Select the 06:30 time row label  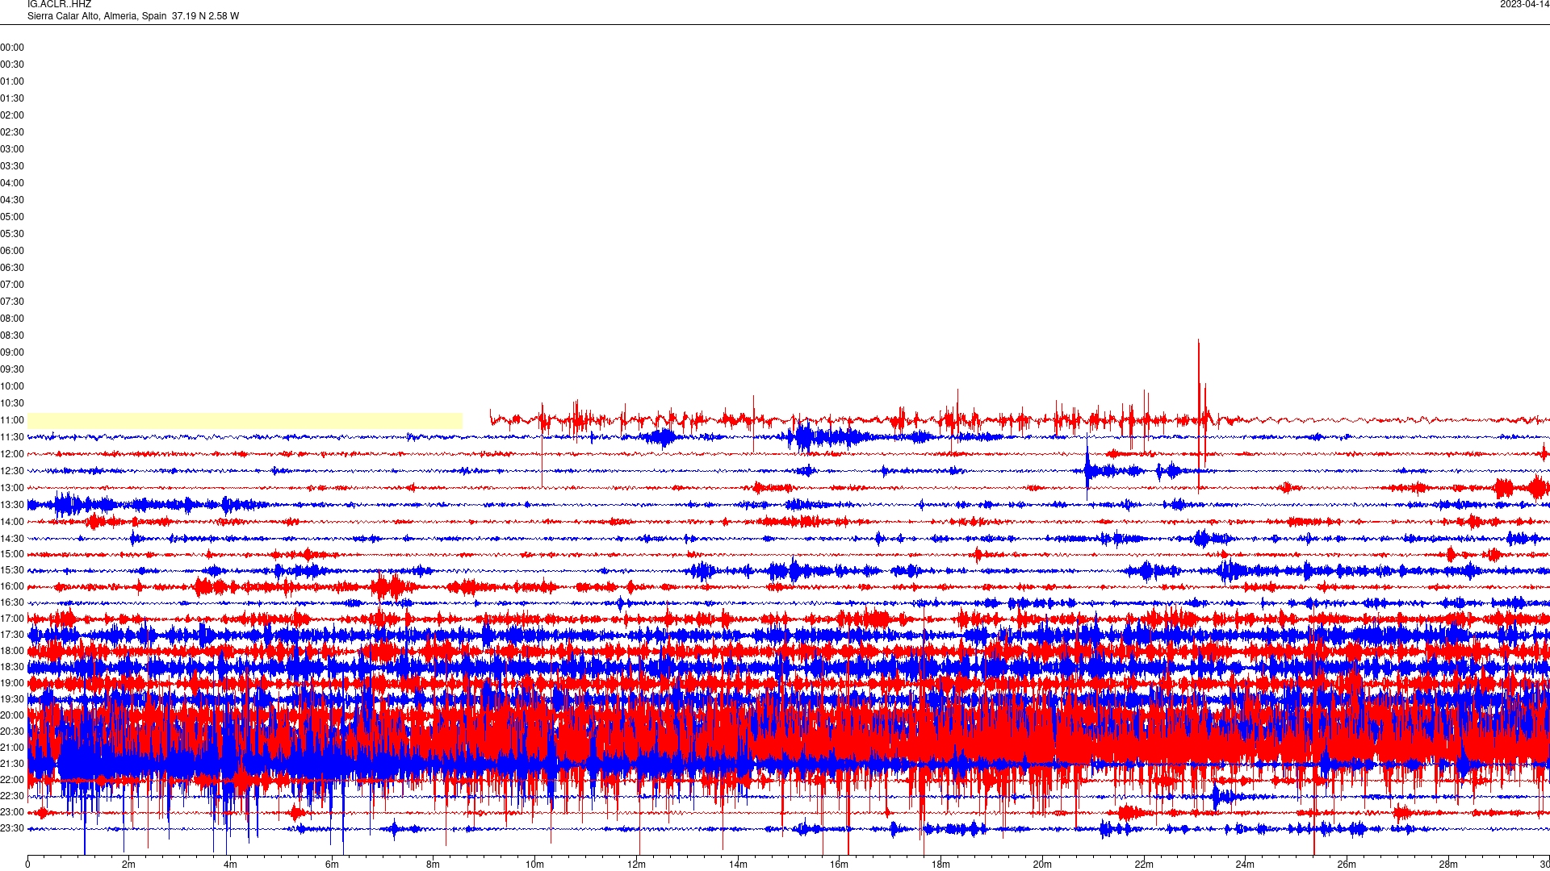tap(12, 268)
